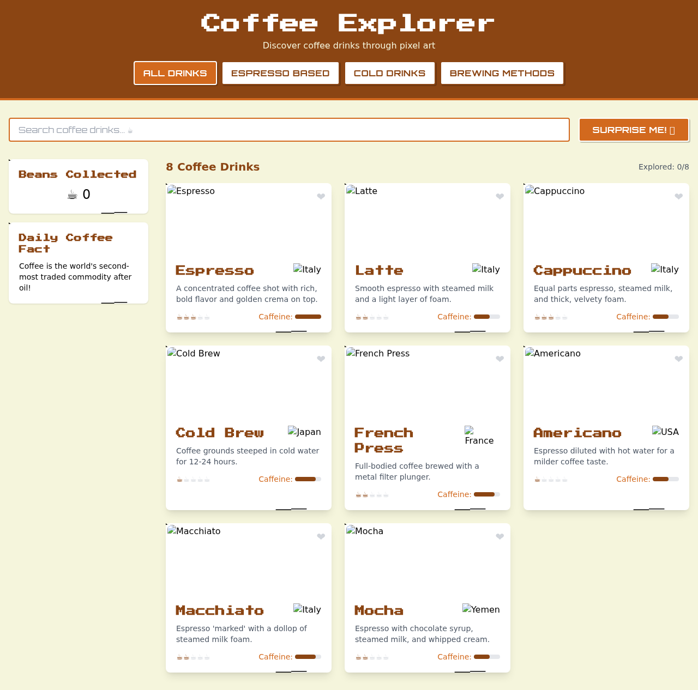Viewport: 698px width, 690px height.
Task: Click the cup strength icons on Espresso card
Action: tap(193, 317)
